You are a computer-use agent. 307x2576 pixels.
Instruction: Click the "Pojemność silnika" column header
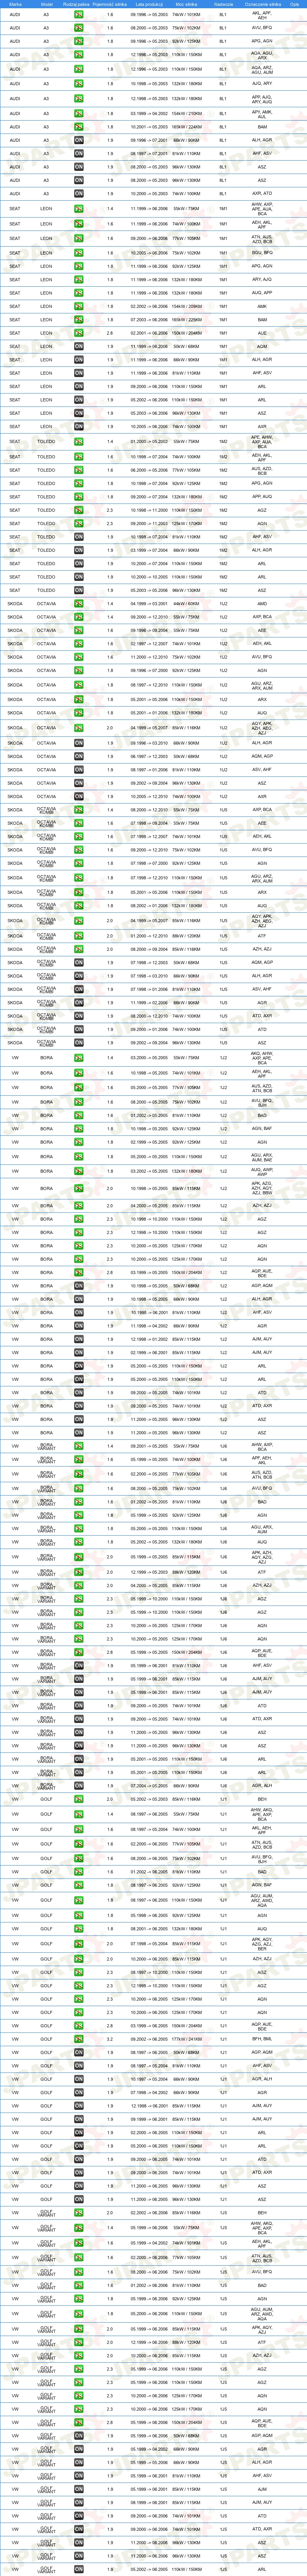pyautogui.click(x=110, y=4)
